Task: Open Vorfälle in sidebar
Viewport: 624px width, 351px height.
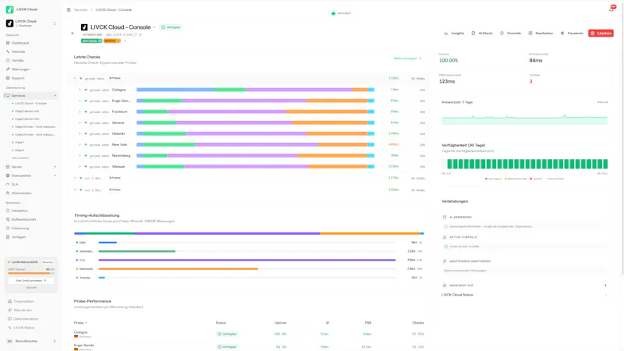Action: [31, 61]
